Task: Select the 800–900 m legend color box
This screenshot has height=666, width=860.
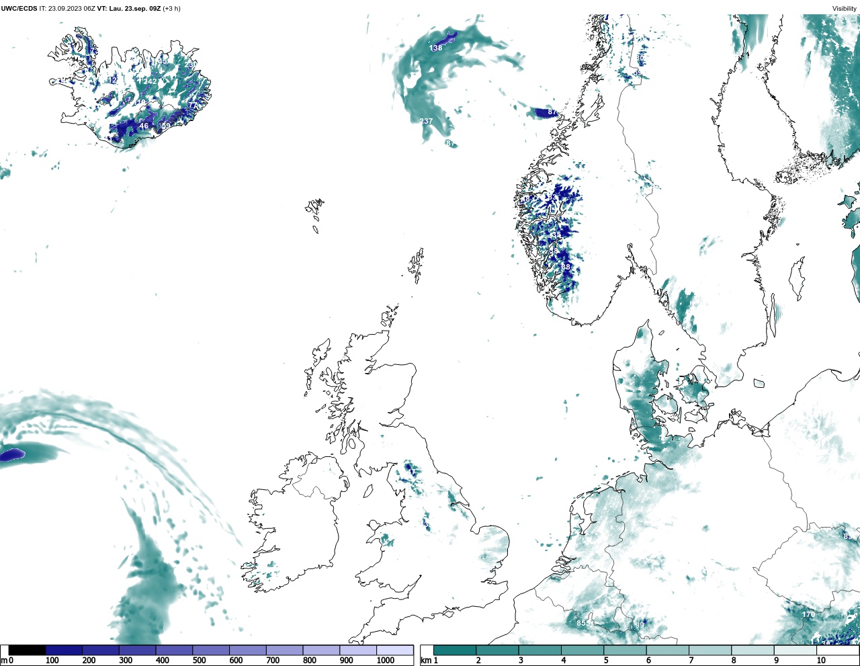Action: tap(321, 650)
